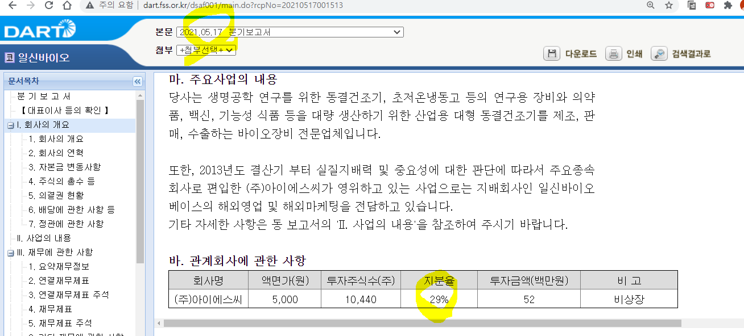Open 4. 재무제표 subsection

(x=51, y=309)
